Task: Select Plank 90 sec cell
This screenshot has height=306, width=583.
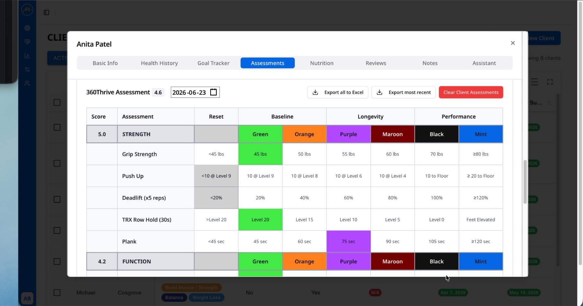Action: click(x=393, y=241)
